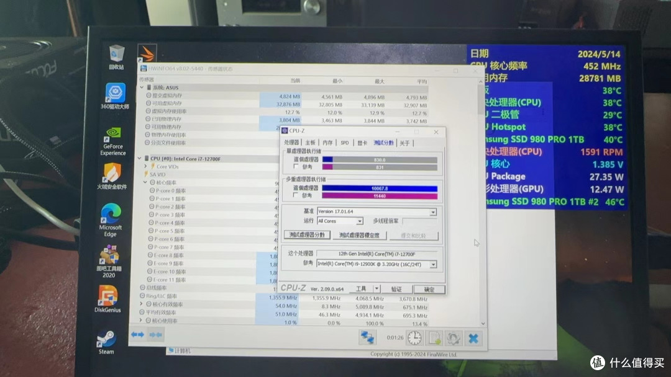Image resolution: width=671 pixels, height=377 pixels.
Task: Collapse the 系统: ASUS group in HWiNFO
Action: [x=142, y=87]
